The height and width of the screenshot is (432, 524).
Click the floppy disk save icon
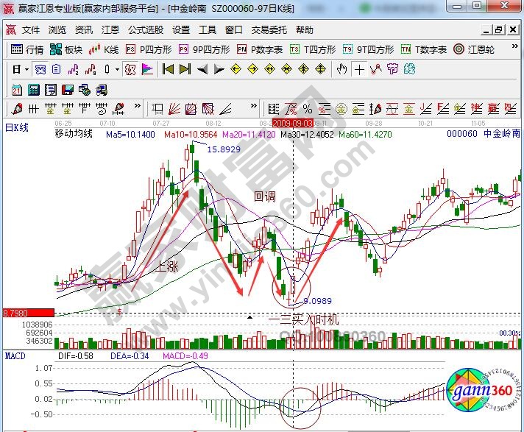(x=68, y=90)
